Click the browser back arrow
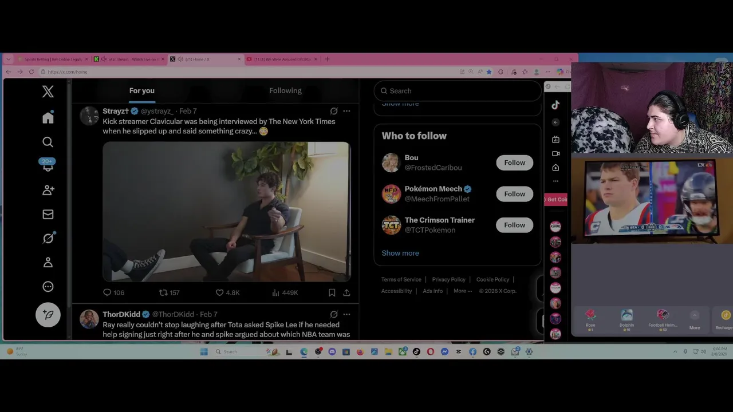This screenshot has height=412, width=733. click(x=8, y=72)
